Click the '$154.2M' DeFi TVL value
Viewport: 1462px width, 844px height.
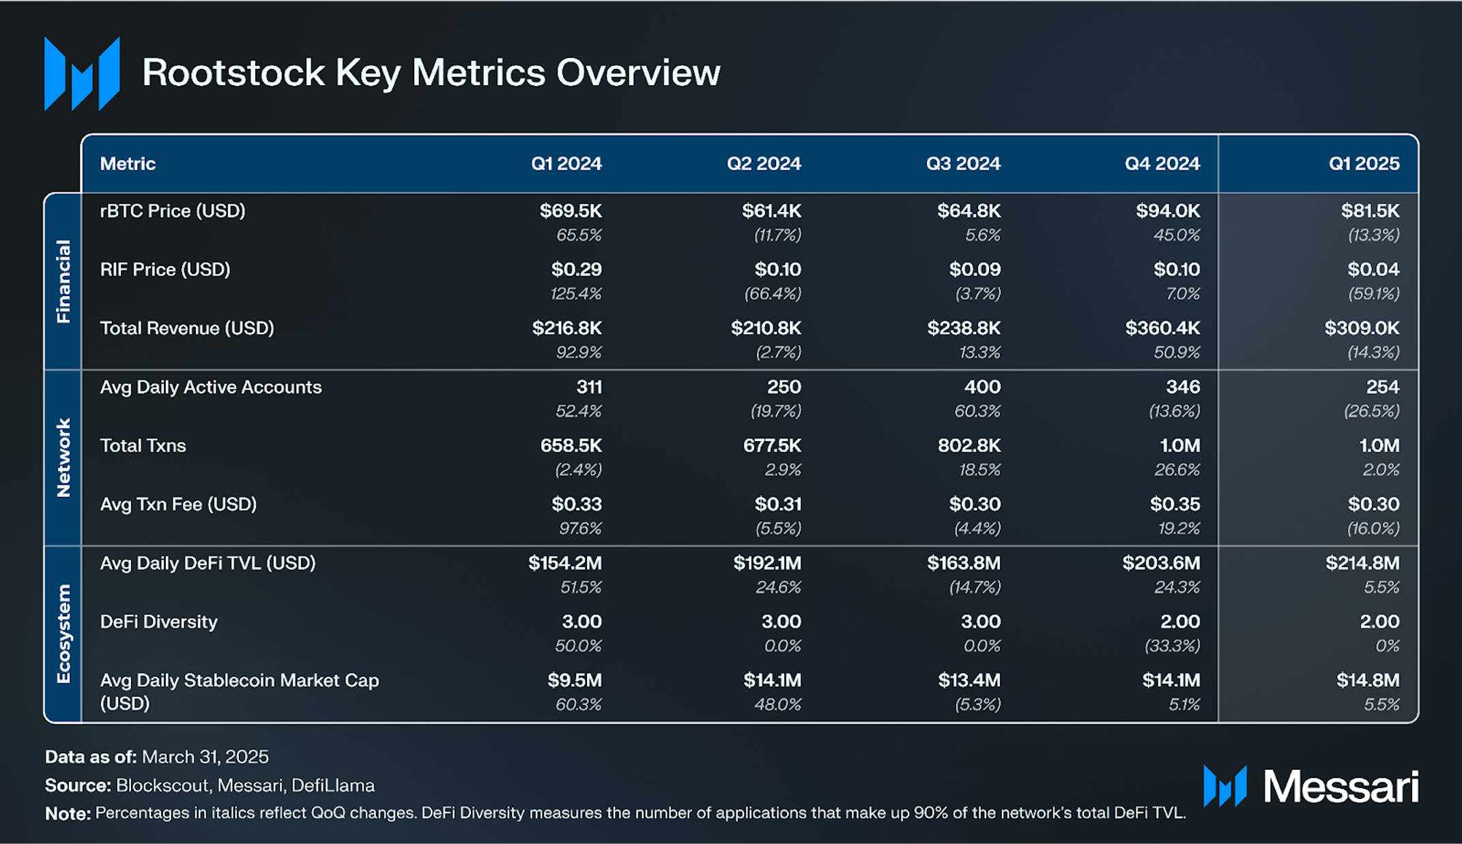click(x=565, y=562)
